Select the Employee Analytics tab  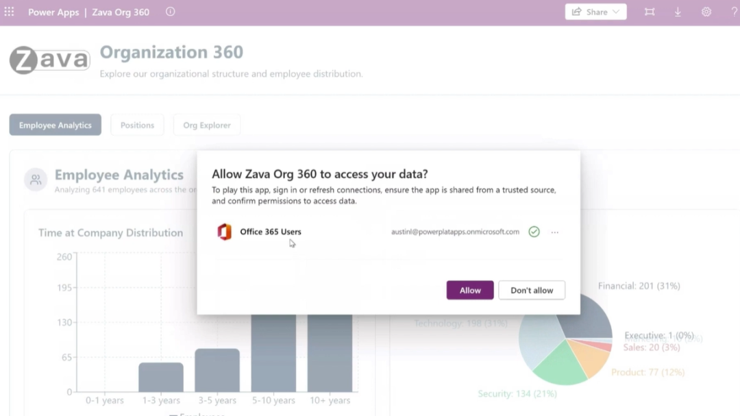[x=56, y=125]
